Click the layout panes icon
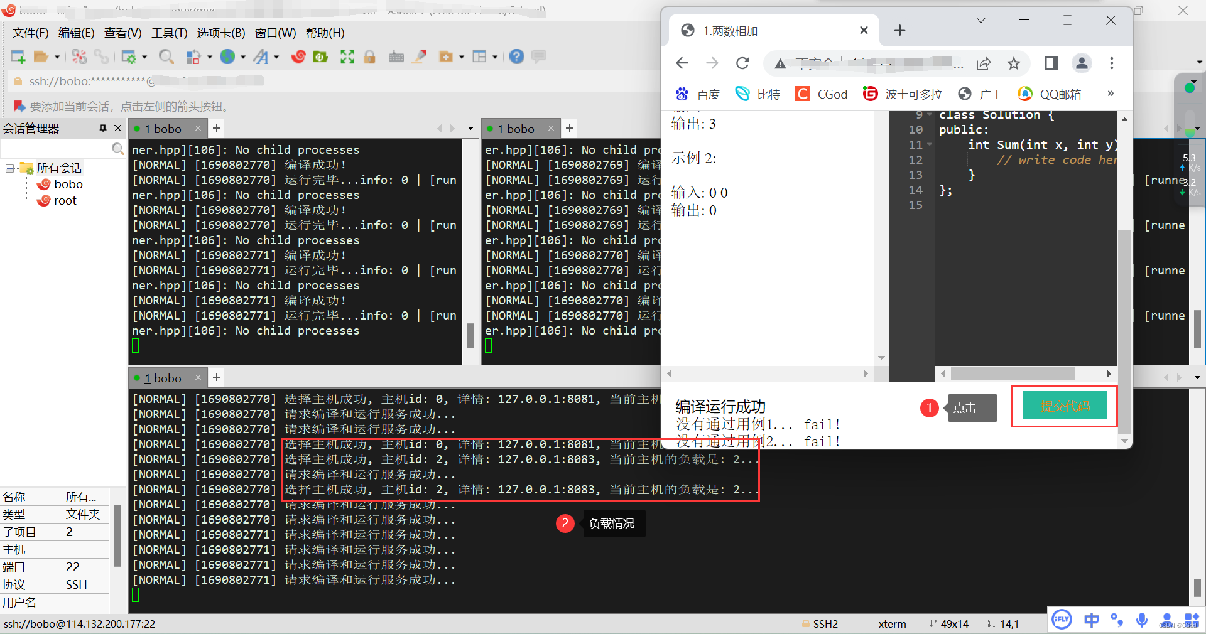The height and width of the screenshot is (634, 1206). (479, 56)
